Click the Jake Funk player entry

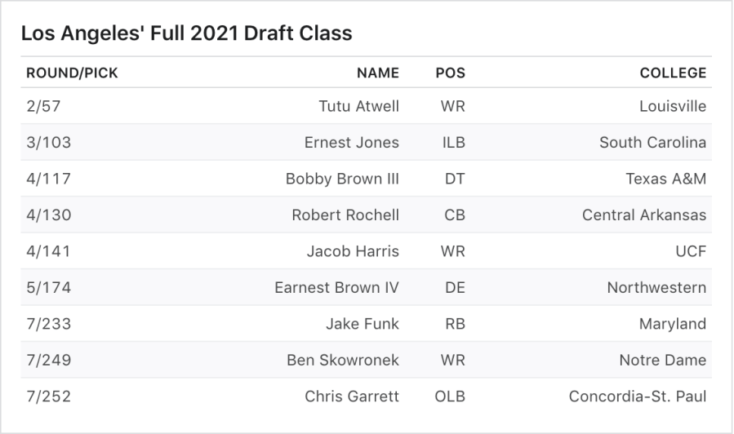(x=363, y=324)
